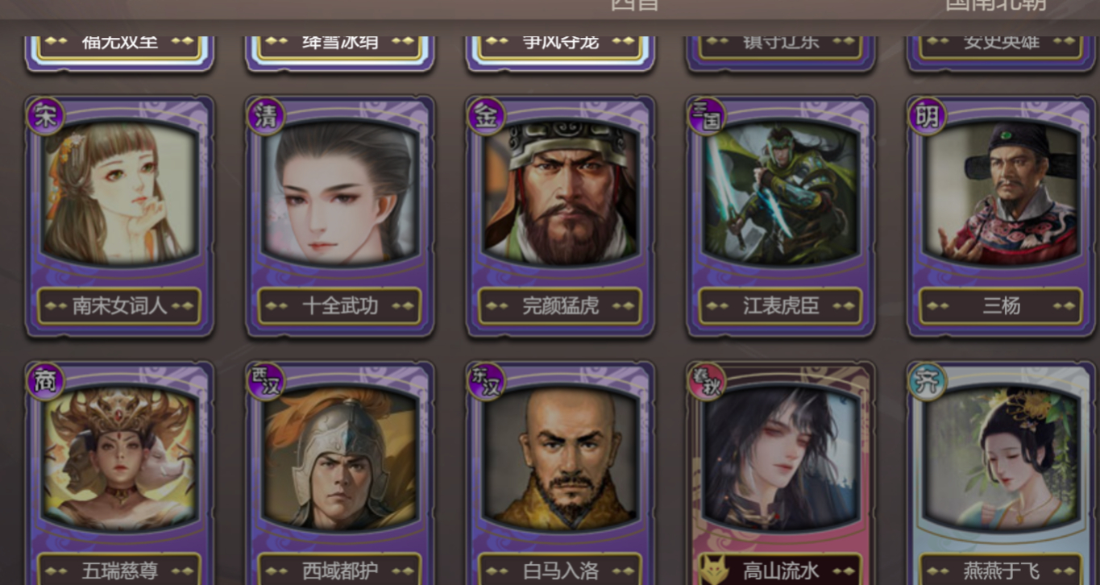
Task: Click the fox icon beside 高山流水
Action: (x=715, y=570)
